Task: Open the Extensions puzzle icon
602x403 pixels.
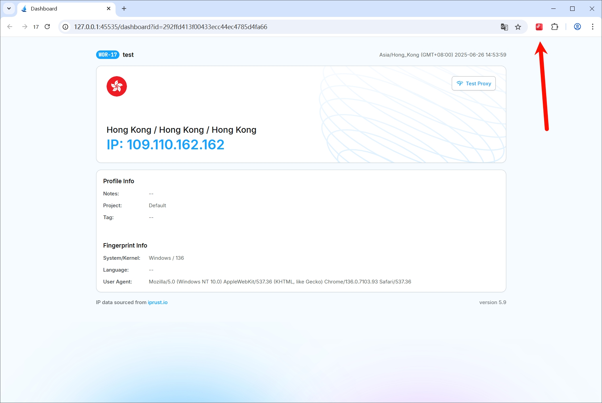Action: [x=555, y=27]
